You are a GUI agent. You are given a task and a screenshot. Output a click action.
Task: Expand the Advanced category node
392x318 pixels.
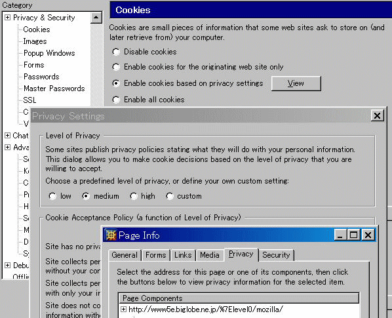[7, 148]
